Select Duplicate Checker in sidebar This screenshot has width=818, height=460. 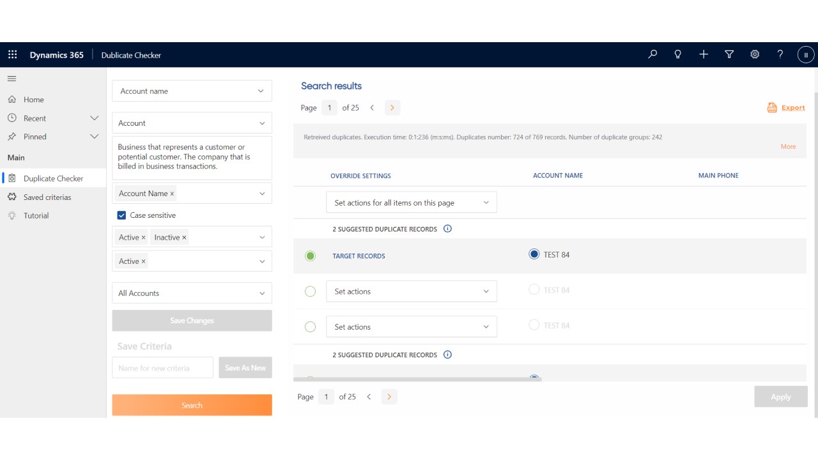pos(54,178)
